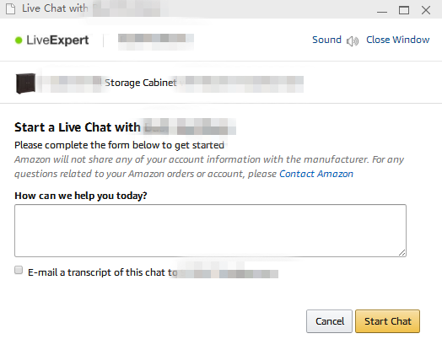
Task: Close the window with the X button
Action: [426, 10]
